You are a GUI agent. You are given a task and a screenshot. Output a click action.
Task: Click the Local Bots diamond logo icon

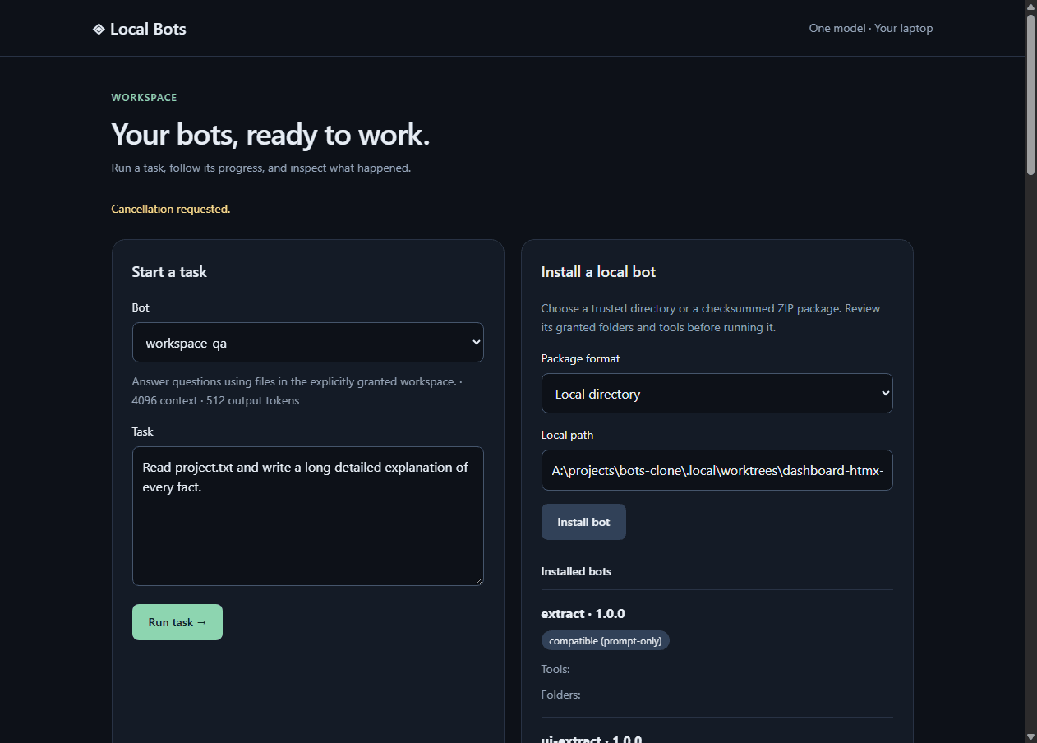point(99,29)
